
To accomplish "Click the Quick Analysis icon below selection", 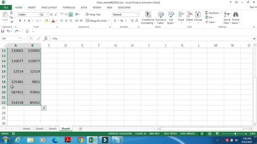I will coord(44,108).
